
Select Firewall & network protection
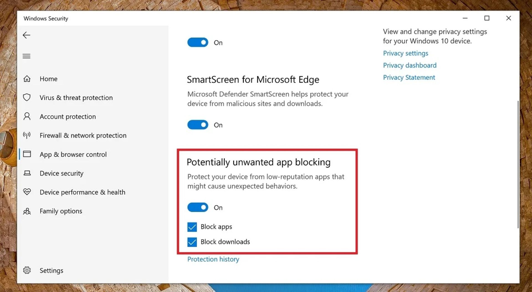coord(83,135)
